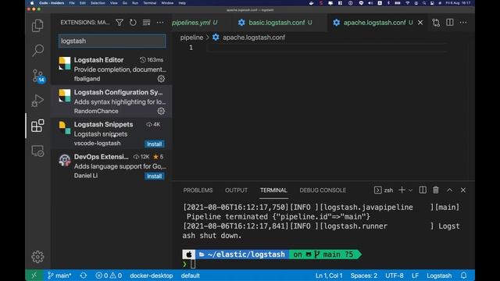Clear extensions search results icon
This screenshot has width=500, height=281.
[x=146, y=23]
